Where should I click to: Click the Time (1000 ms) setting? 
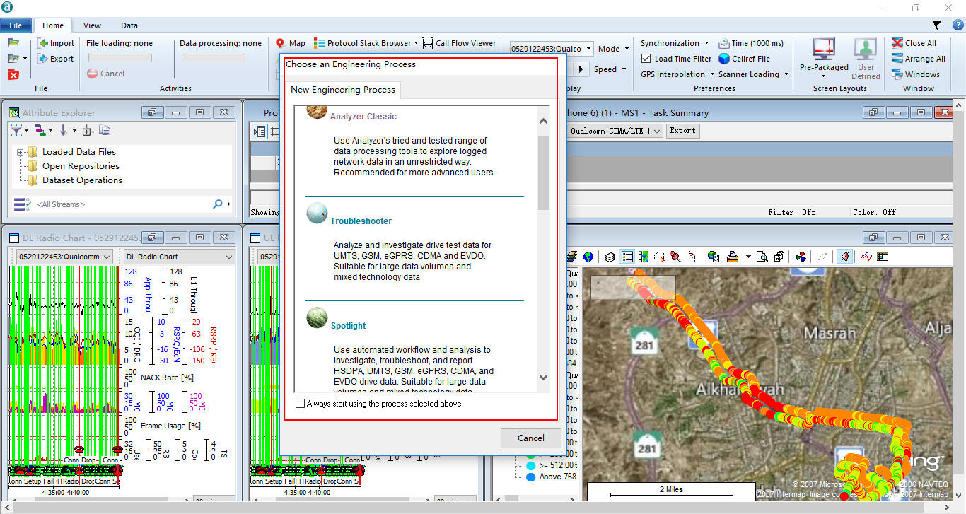(x=751, y=43)
